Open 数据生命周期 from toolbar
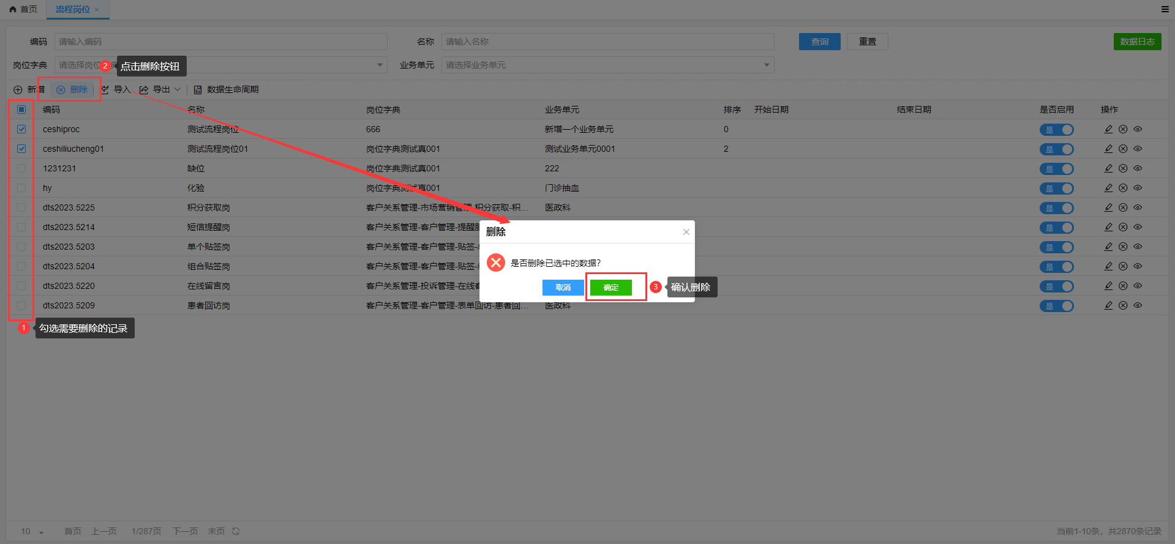Image resolution: width=1175 pixels, height=544 pixels. [226, 89]
